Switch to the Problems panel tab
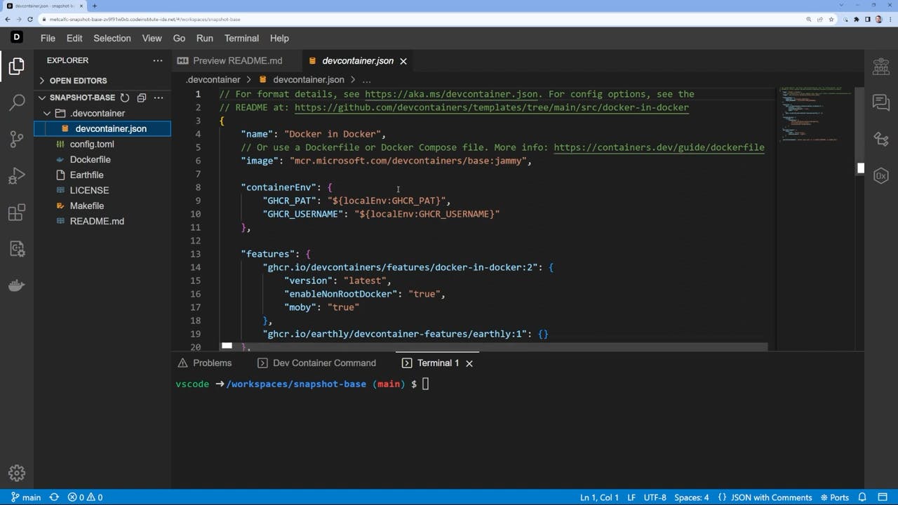This screenshot has width=898, height=505. (x=205, y=363)
